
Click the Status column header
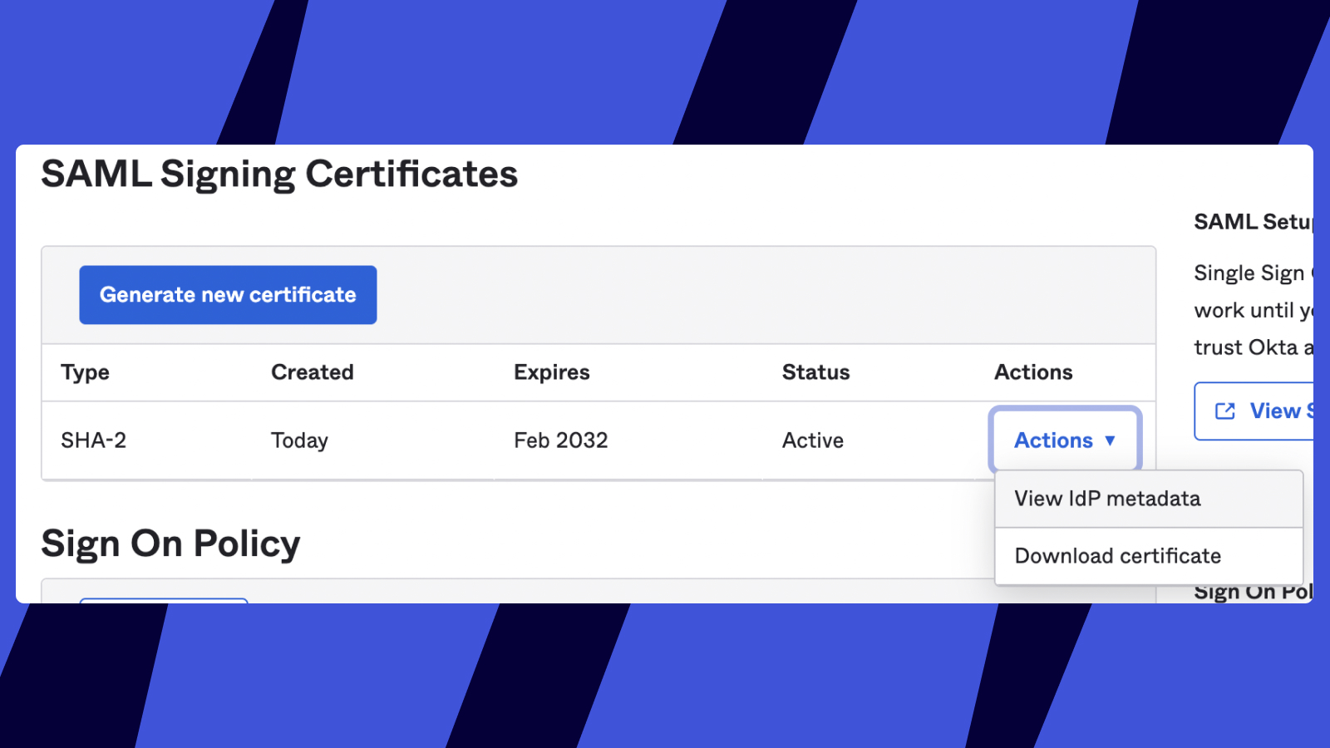tap(815, 372)
